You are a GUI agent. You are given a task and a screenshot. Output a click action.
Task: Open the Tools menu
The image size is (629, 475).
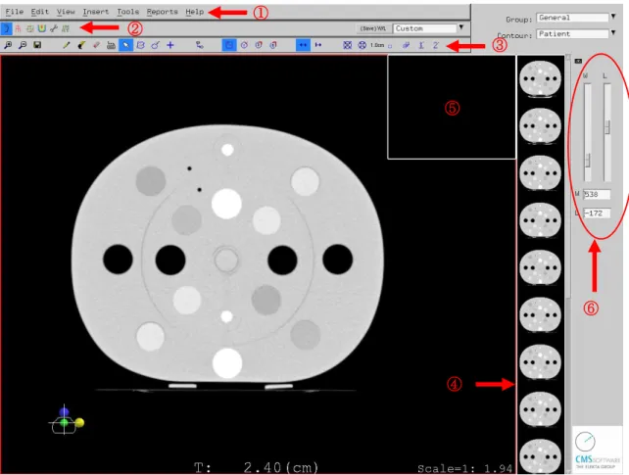click(128, 12)
